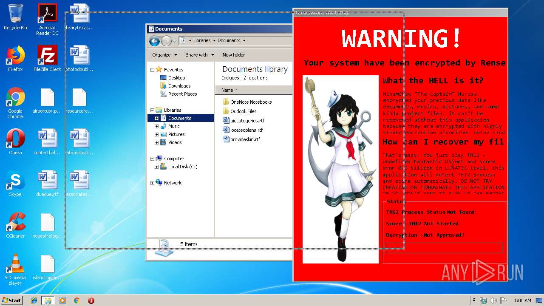
Task: Open FileZilla Client shortcut
Action: [x=47, y=59]
